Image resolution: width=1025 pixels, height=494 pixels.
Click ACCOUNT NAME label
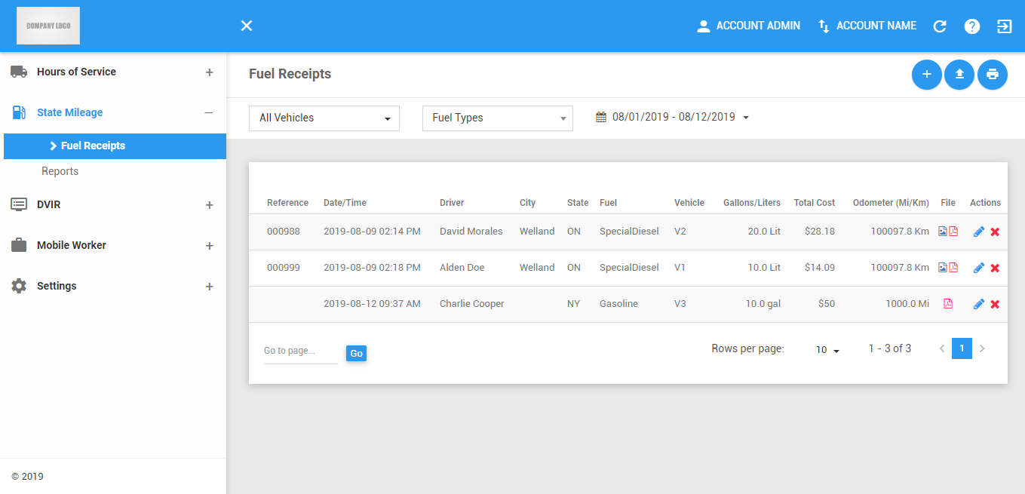[876, 26]
